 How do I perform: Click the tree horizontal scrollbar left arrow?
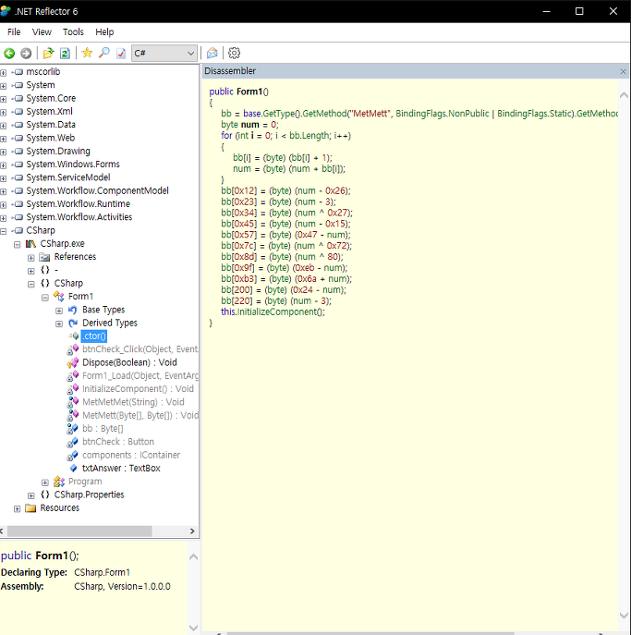point(2,531)
